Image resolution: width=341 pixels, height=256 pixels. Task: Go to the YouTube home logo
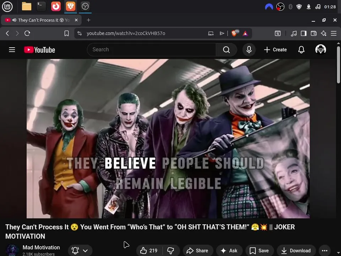tap(39, 50)
